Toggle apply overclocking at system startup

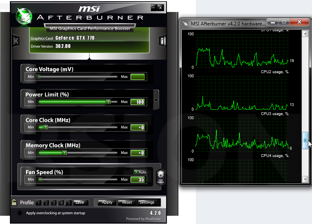coord(20,213)
